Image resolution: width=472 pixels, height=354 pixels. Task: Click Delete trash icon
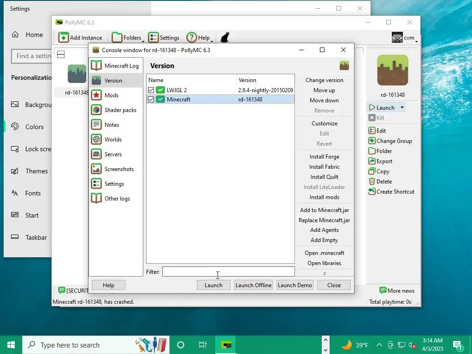(x=372, y=182)
